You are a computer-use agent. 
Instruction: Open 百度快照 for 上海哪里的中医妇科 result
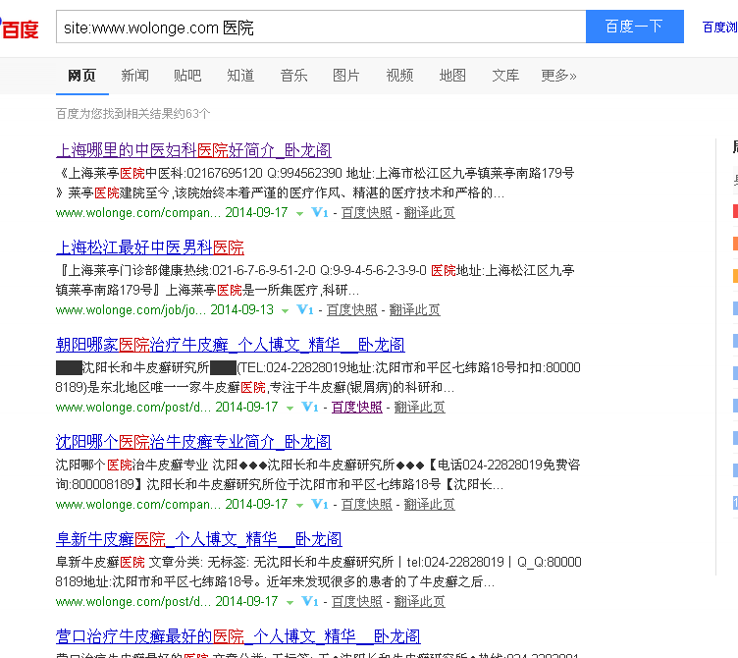click(x=367, y=213)
